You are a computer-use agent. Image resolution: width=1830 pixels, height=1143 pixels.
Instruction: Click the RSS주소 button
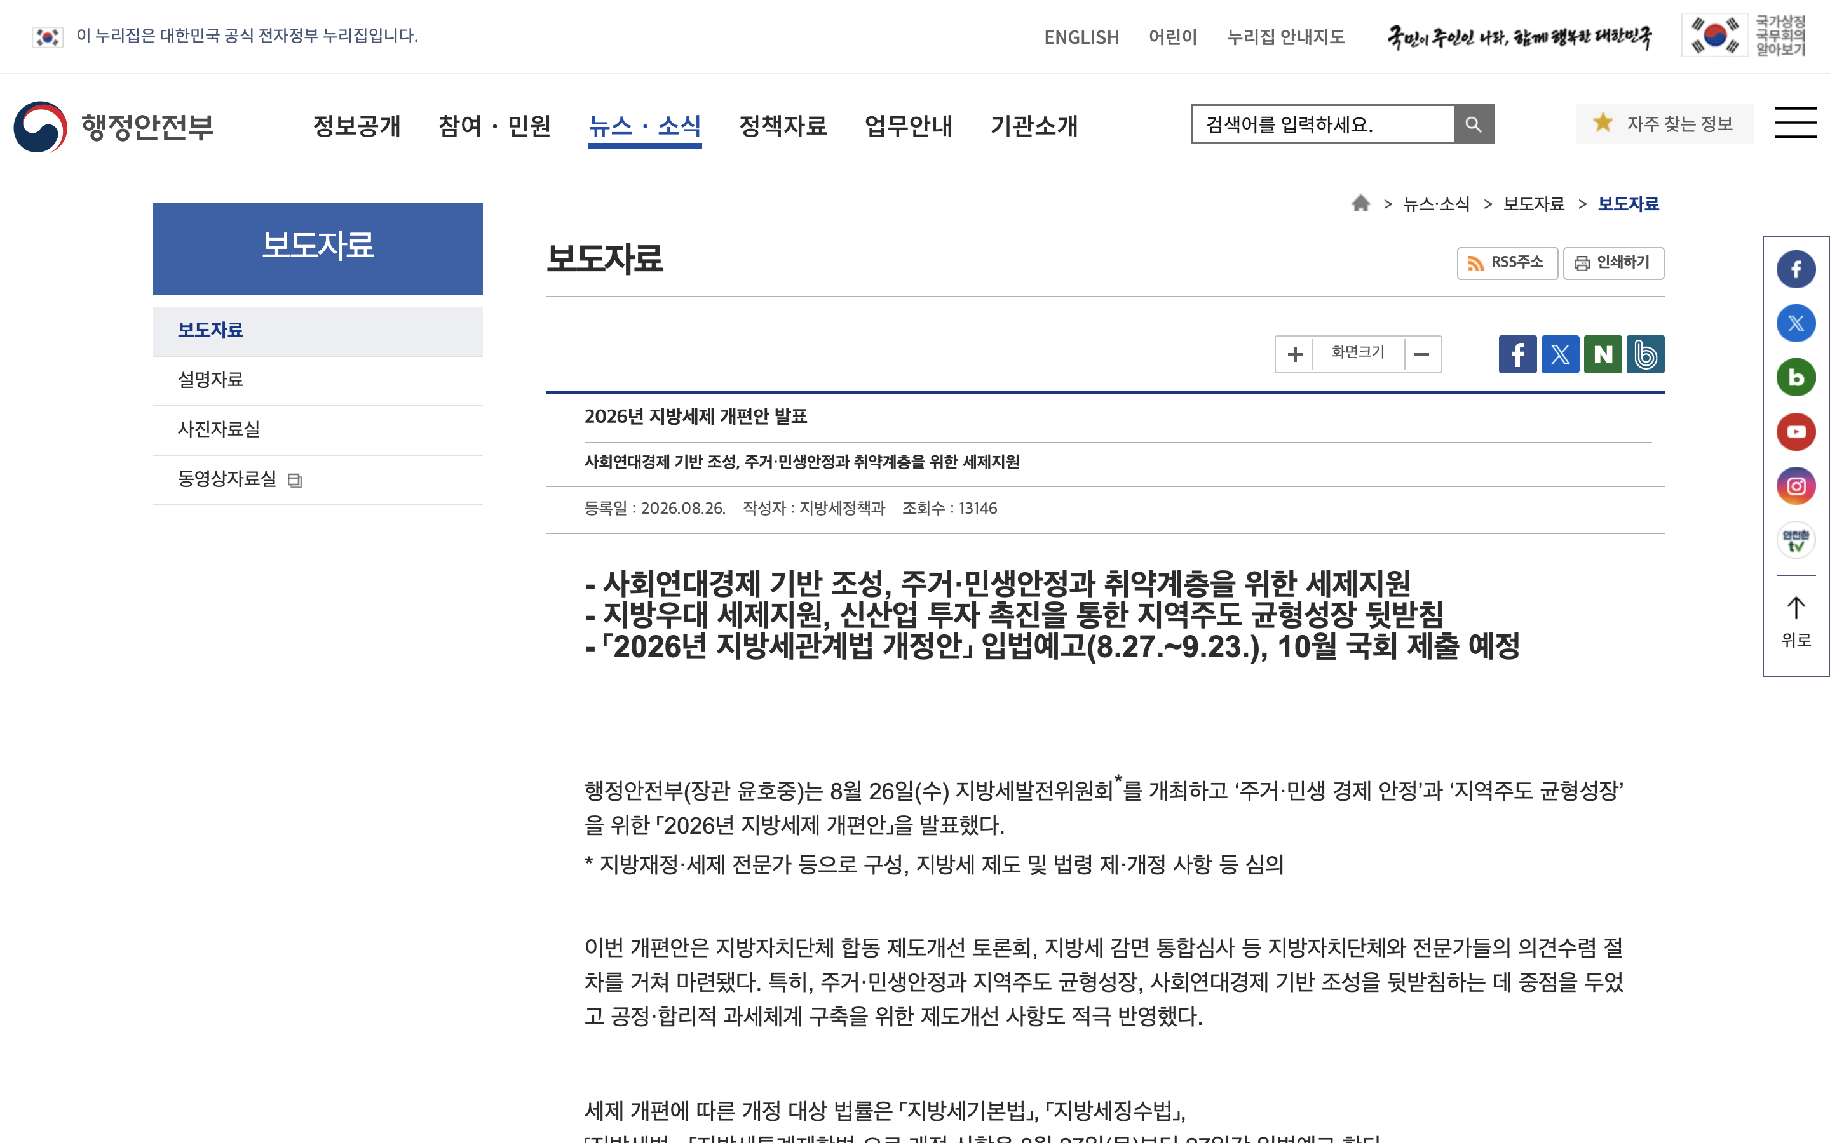1507,263
